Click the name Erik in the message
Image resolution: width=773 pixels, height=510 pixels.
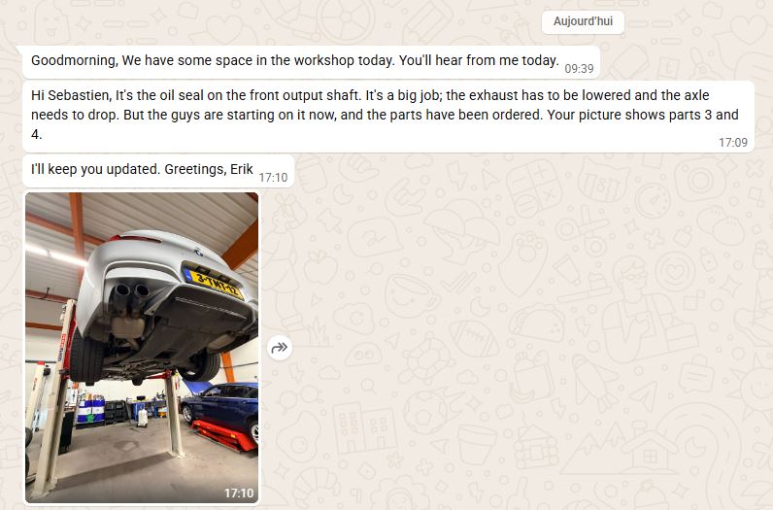coord(242,169)
